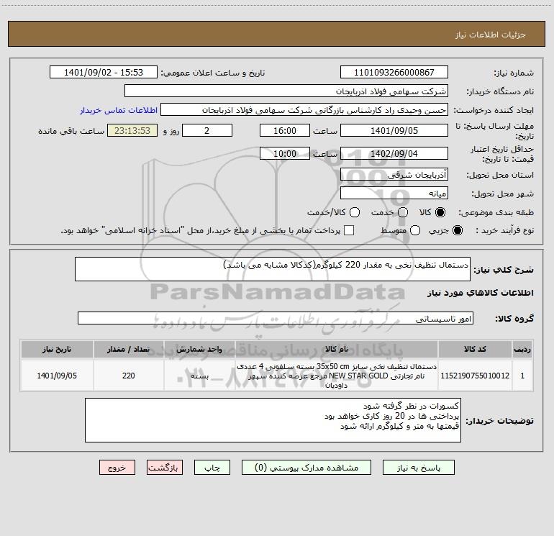Click the تعداد / مقدار column header
The width and height of the screenshot is (554, 536).
point(129,349)
